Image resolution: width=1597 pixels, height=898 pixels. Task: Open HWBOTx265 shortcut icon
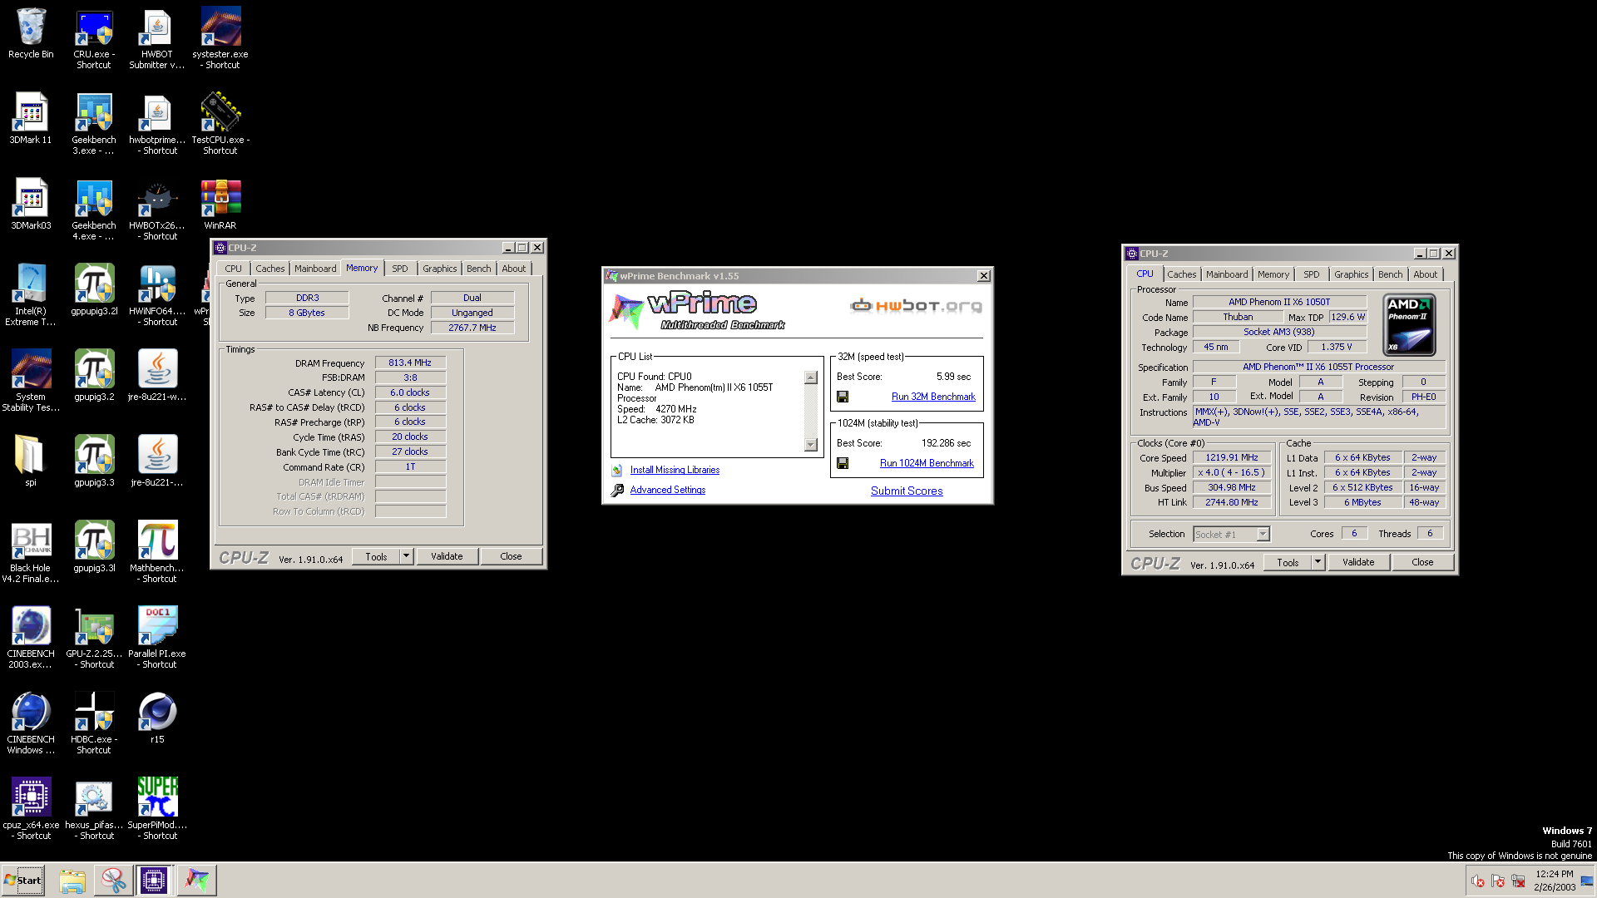pos(157,210)
